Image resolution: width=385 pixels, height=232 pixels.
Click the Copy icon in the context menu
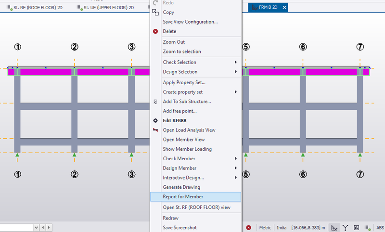(x=155, y=13)
